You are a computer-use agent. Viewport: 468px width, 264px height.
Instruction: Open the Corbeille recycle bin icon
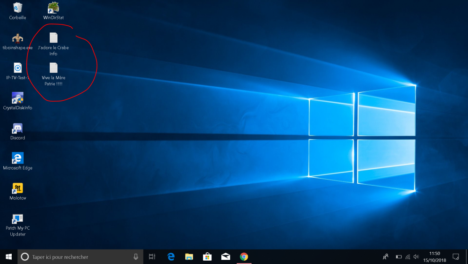[17, 8]
